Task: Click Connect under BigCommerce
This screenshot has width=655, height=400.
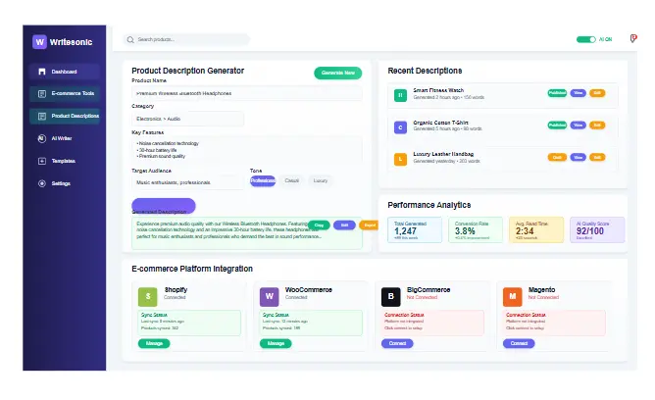Action: click(x=397, y=344)
